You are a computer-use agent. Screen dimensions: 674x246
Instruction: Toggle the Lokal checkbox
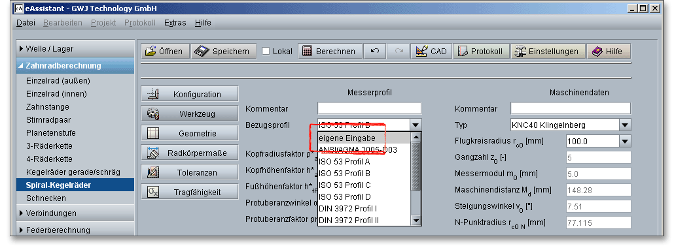coord(266,52)
